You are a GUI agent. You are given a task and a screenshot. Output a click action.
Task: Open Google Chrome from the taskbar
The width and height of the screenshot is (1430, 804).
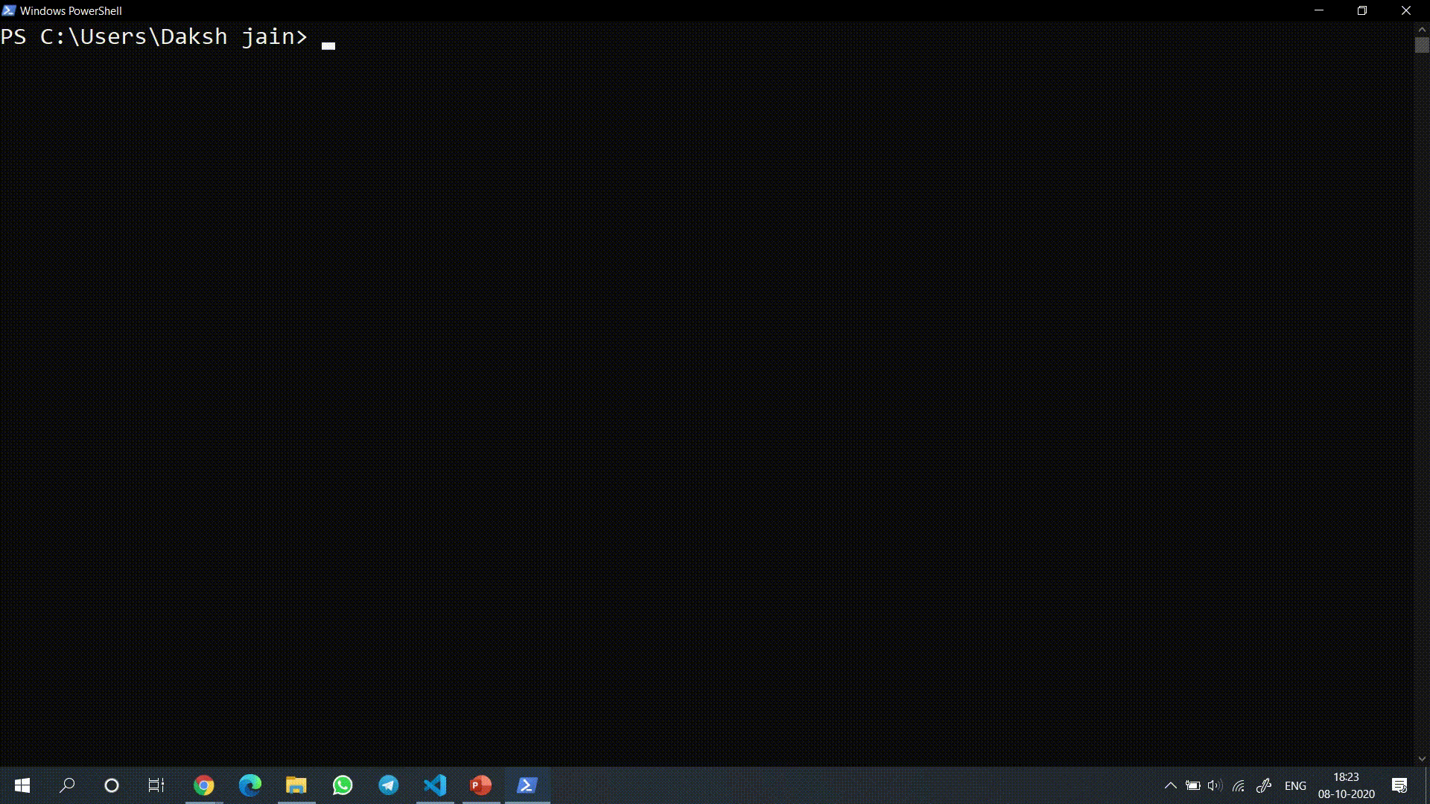click(203, 785)
